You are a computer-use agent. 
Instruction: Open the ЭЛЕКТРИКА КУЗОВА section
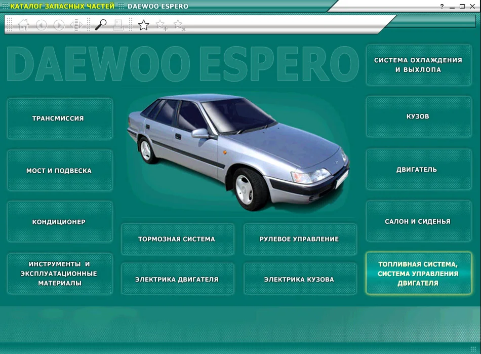pos(300,279)
